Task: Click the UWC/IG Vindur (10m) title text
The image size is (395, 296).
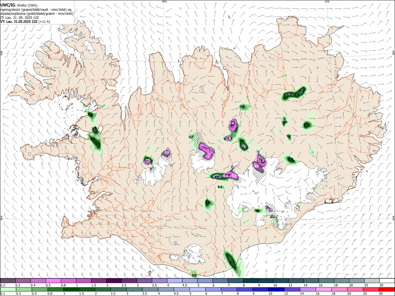Action: (x=19, y=5)
